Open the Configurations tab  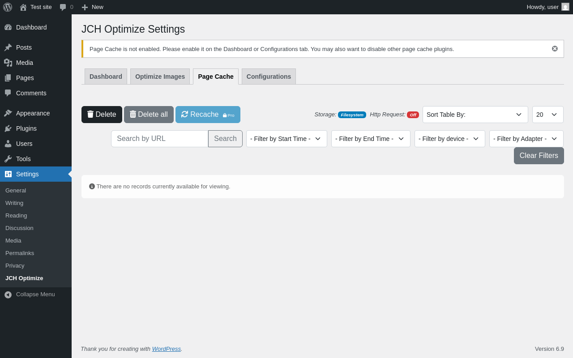pos(269,77)
